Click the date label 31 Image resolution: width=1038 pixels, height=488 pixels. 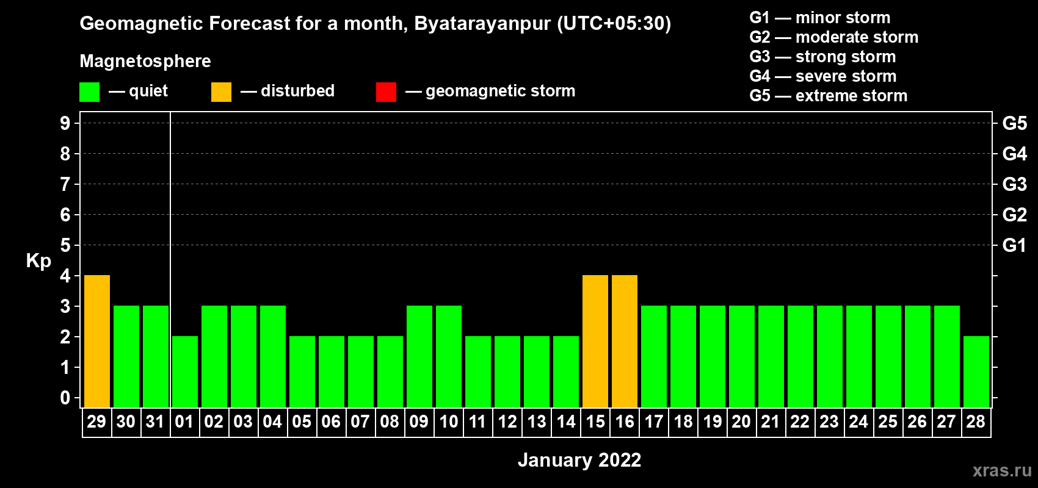(155, 422)
